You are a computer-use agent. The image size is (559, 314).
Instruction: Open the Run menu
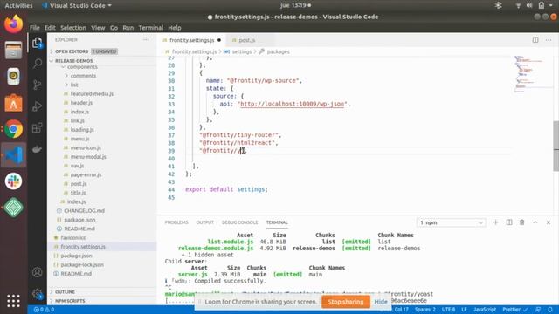click(x=128, y=28)
